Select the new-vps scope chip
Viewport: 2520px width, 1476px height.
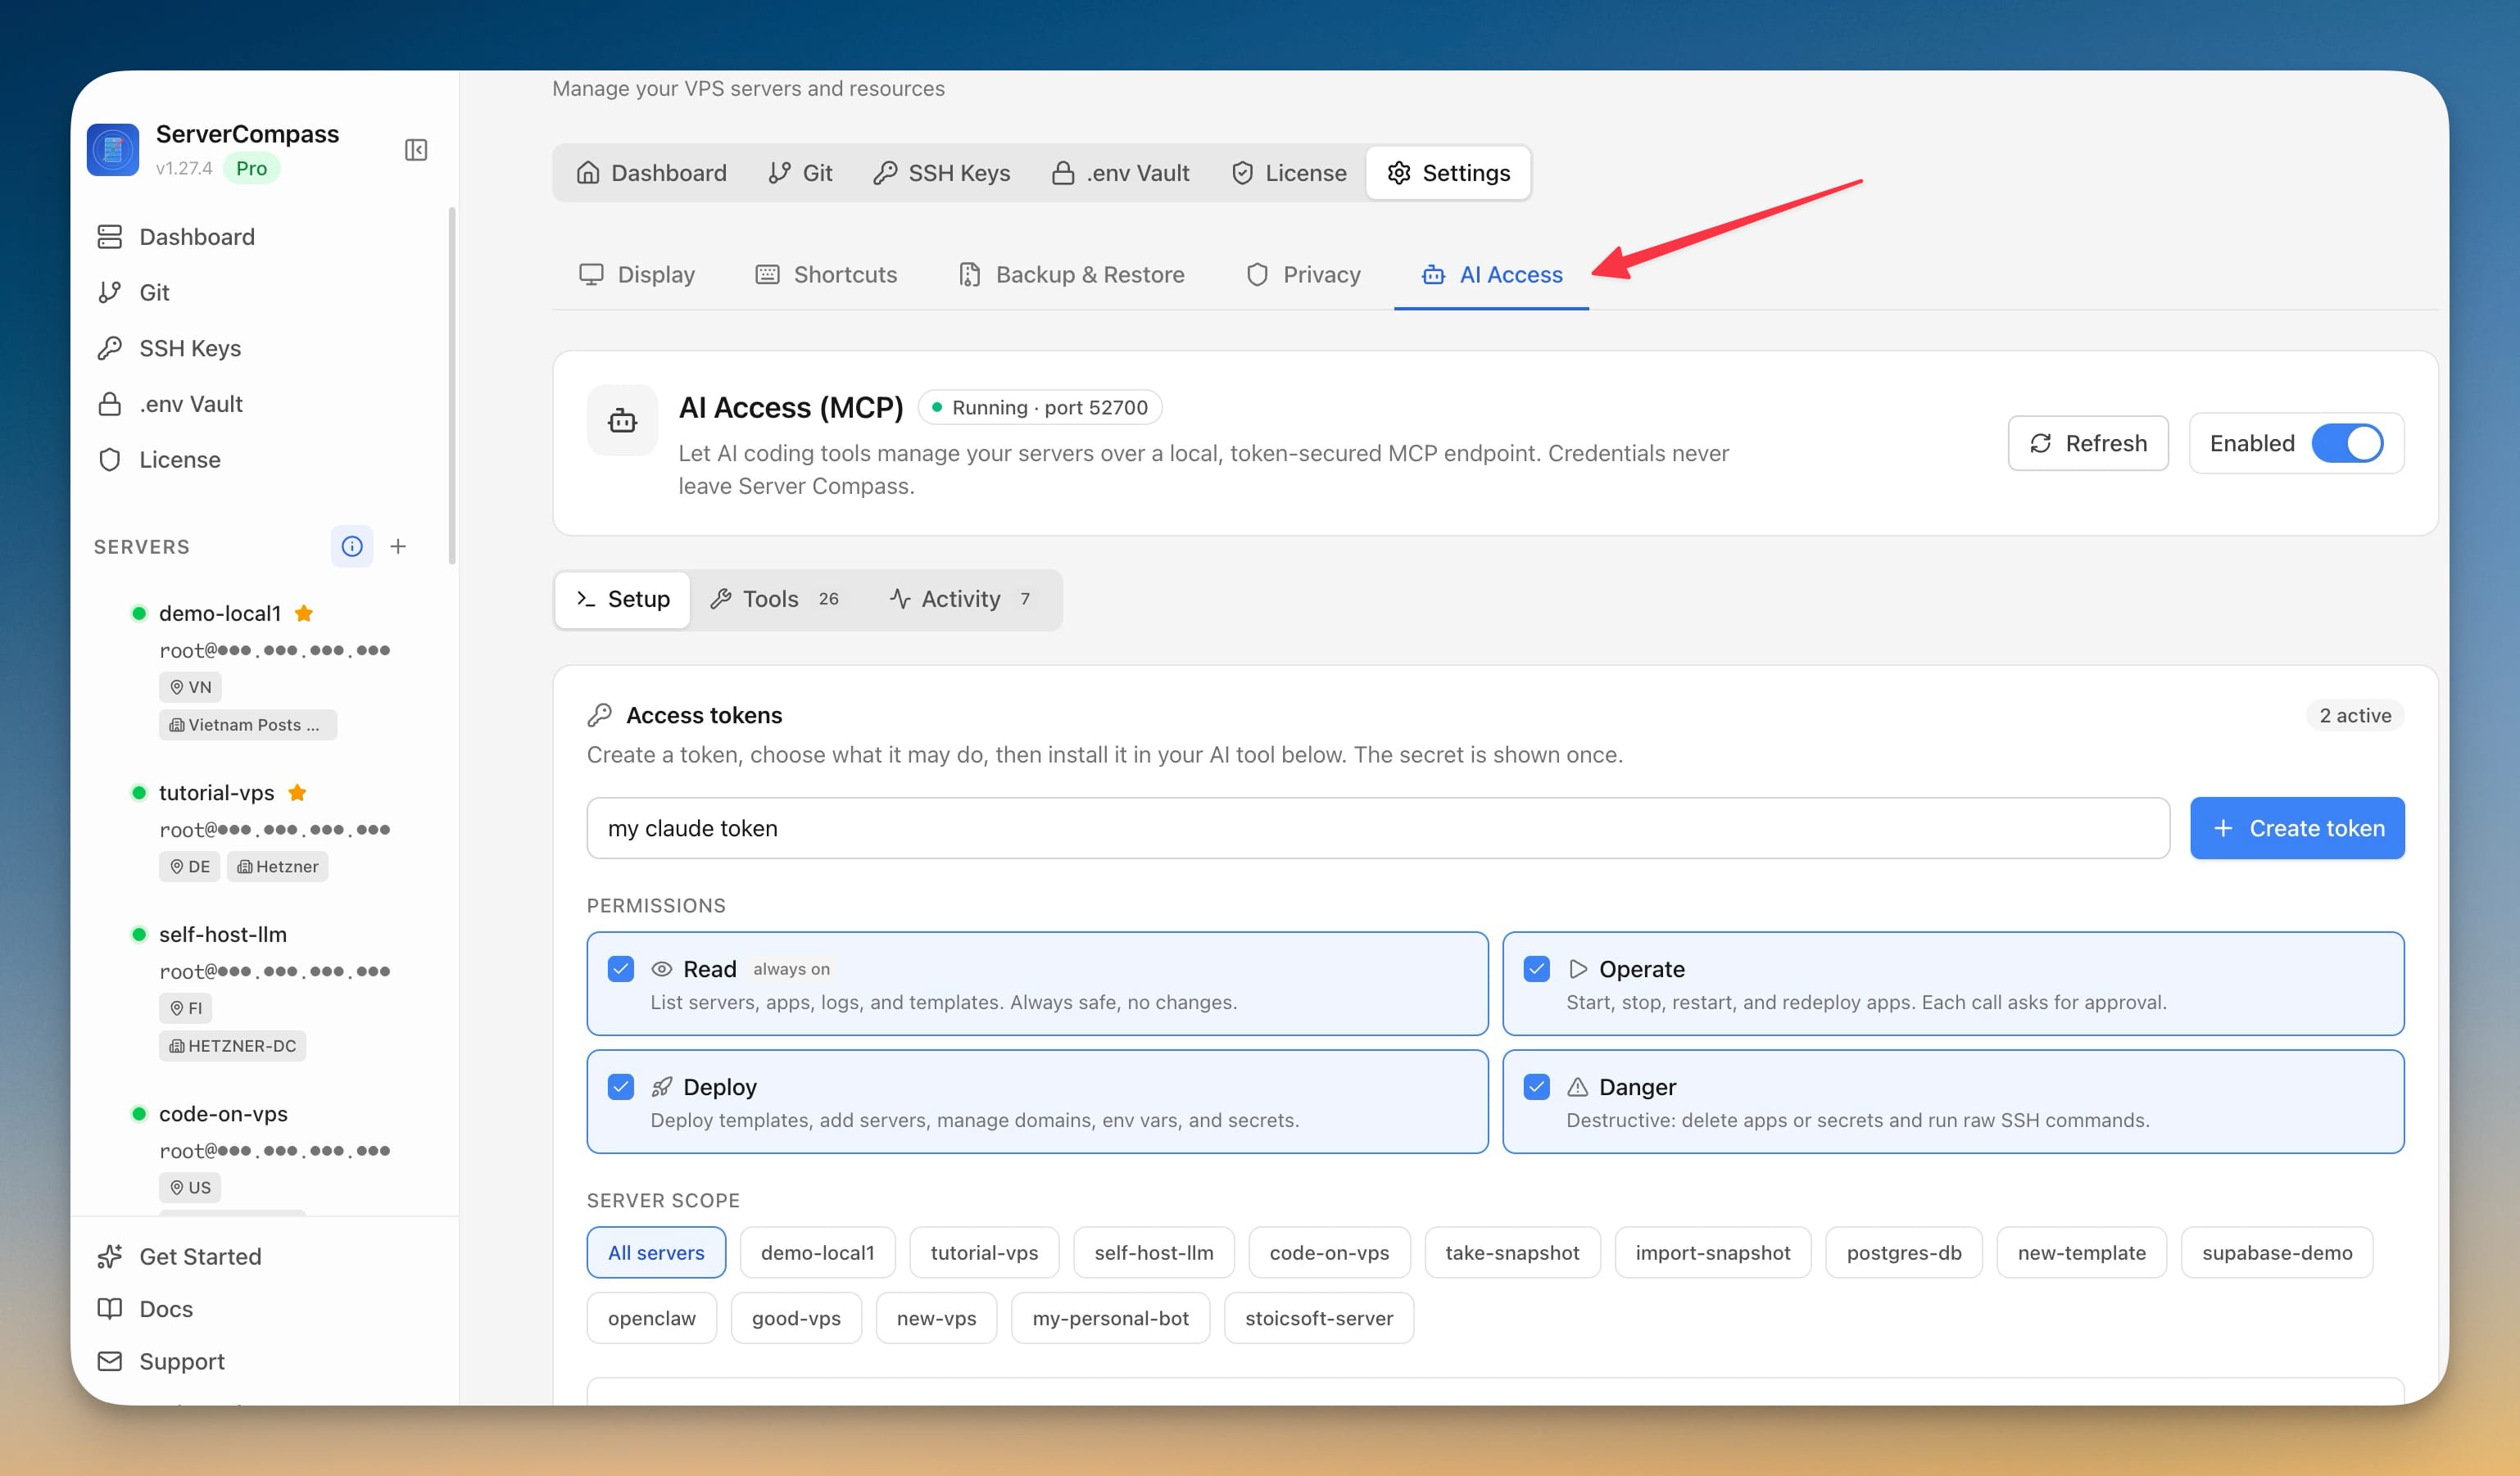pyautogui.click(x=936, y=1319)
